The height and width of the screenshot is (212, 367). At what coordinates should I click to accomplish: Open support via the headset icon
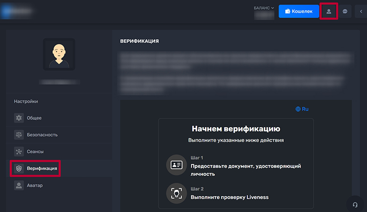coord(355,205)
